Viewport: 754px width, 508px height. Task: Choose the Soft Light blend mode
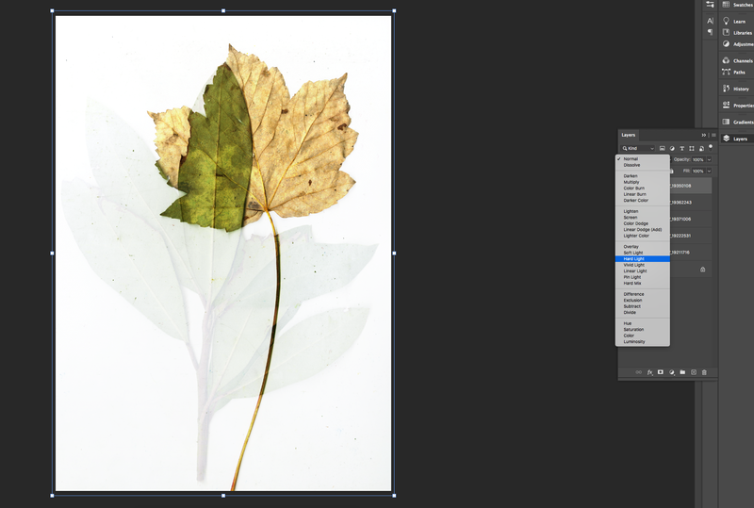(x=643, y=253)
